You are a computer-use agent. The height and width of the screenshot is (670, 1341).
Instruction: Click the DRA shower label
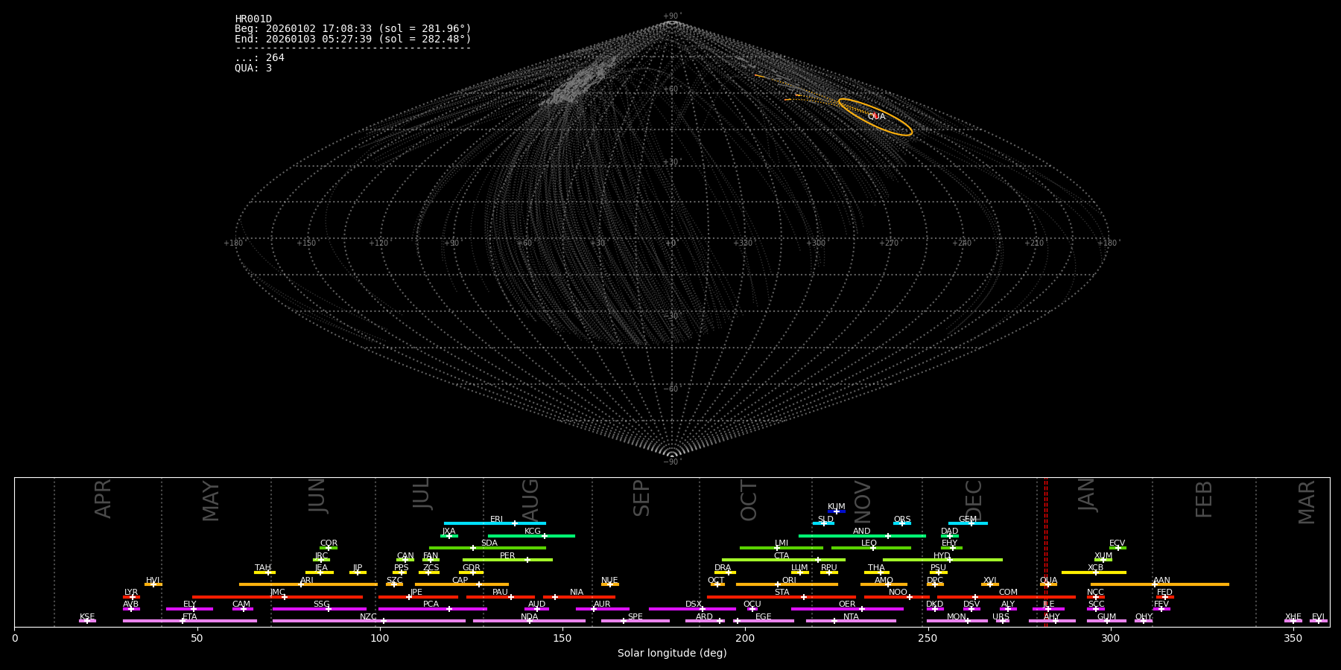click(x=723, y=568)
